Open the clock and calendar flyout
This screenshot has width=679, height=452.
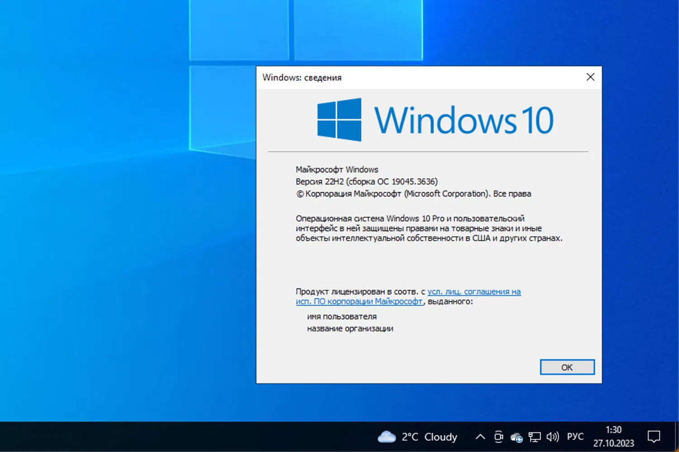click(614, 437)
